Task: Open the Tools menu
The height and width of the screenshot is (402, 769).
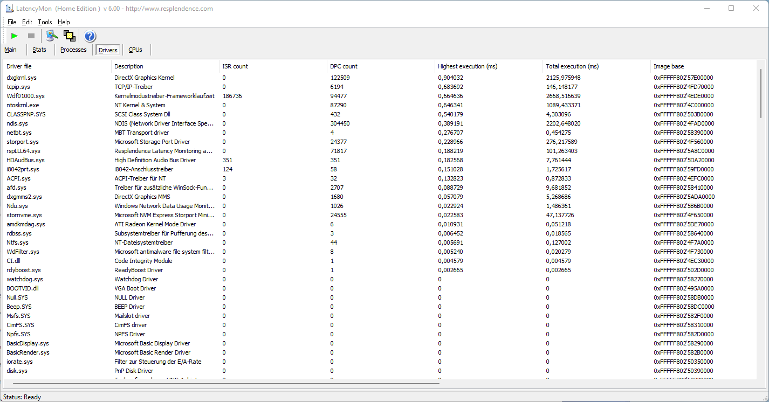Action: coord(45,22)
